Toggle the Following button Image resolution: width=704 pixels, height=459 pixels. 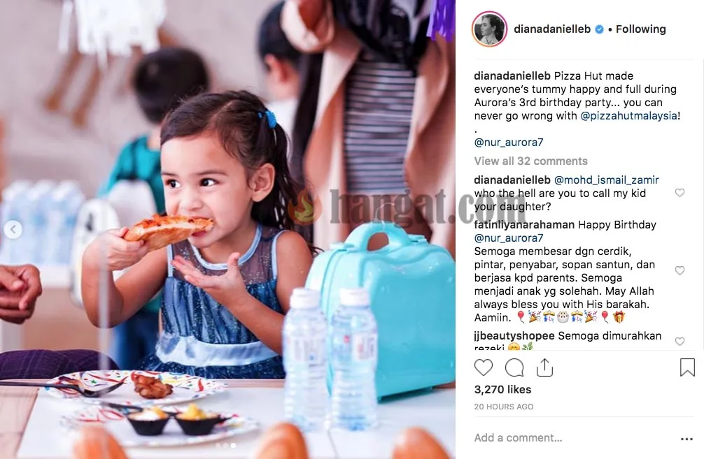click(641, 29)
